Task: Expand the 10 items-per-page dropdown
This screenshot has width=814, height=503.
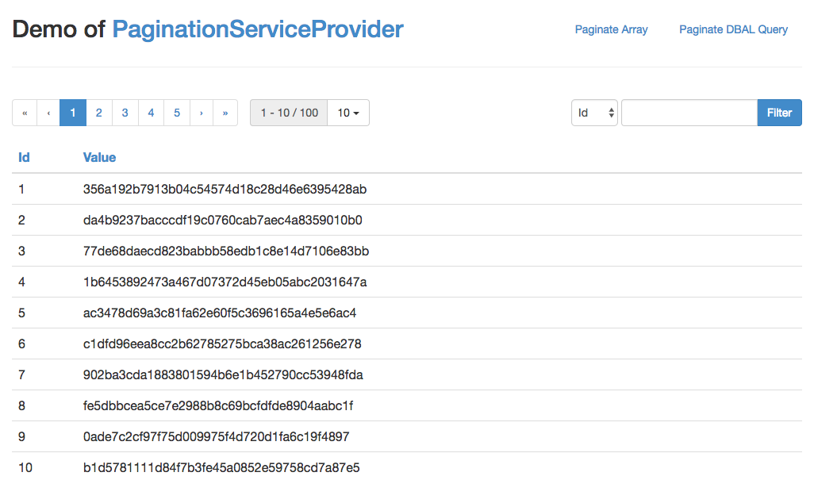Action: click(348, 113)
